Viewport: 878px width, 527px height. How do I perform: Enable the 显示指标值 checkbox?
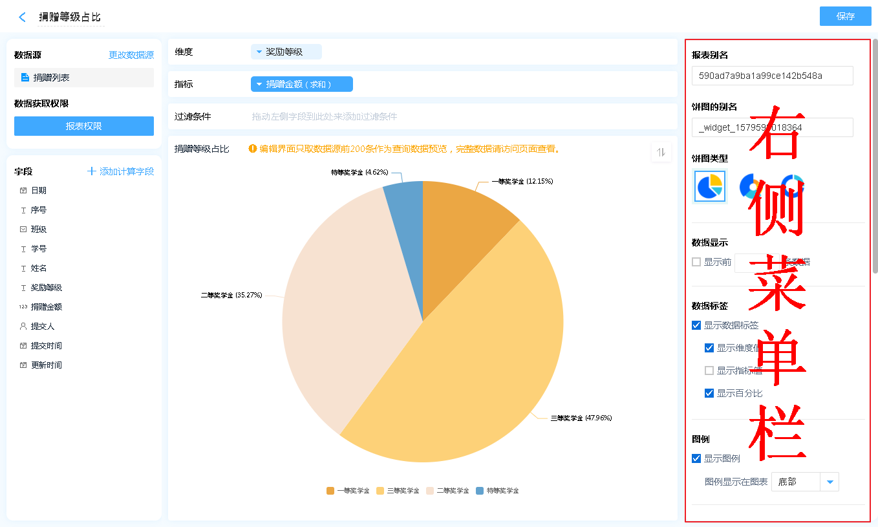[709, 371]
